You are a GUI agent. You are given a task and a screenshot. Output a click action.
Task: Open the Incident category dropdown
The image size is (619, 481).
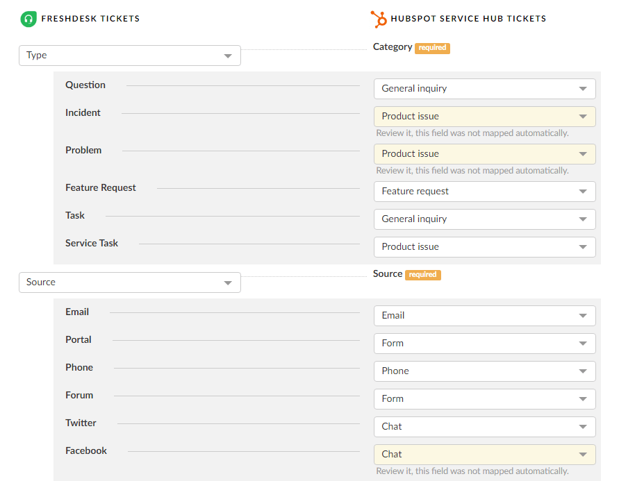pyautogui.click(x=485, y=117)
